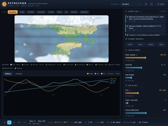Image resolution: width=168 pixels, height=126 pixels.
Task: Apply the Titan planet preset
Action: pyautogui.click(x=161, y=44)
